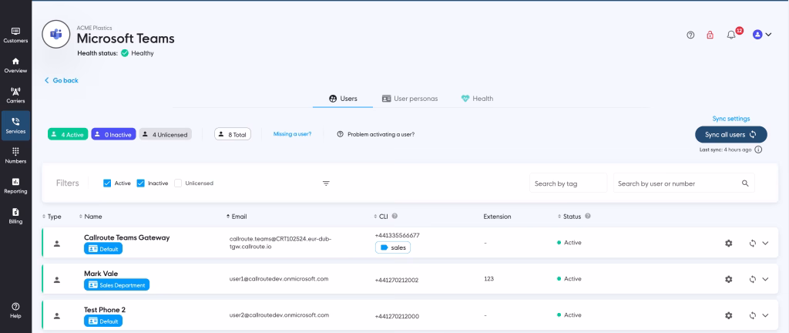This screenshot has width=789, height=333.
Task: Expand the Test Phone 2 row
Action: click(765, 315)
